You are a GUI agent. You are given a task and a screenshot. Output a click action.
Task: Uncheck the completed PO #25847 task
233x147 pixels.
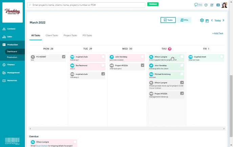coord(64,57)
